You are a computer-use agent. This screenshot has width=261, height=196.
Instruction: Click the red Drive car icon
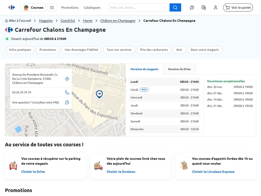pos(13,165)
